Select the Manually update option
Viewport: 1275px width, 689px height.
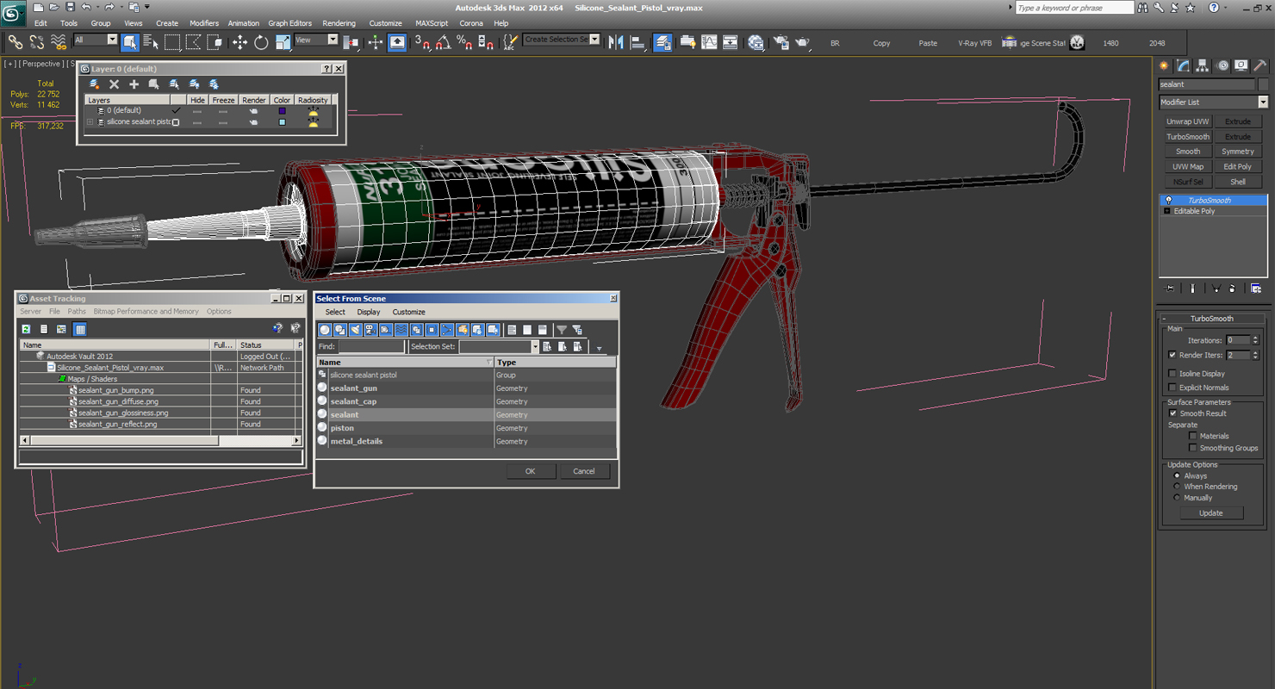click(1177, 498)
